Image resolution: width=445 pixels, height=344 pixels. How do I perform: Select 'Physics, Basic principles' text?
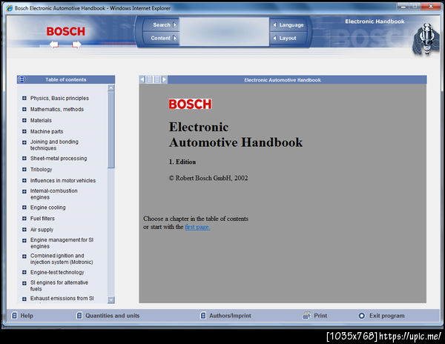pyautogui.click(x=59, y=98)
